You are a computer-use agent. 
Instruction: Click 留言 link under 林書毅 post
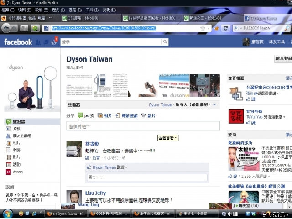click(96, 158)
